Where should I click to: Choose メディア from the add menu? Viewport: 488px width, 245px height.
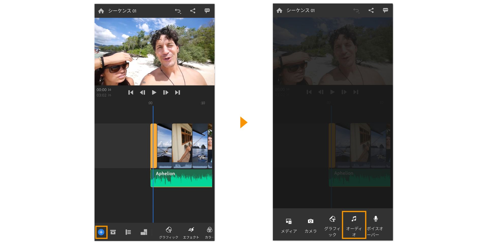click(x=289, y=225)
